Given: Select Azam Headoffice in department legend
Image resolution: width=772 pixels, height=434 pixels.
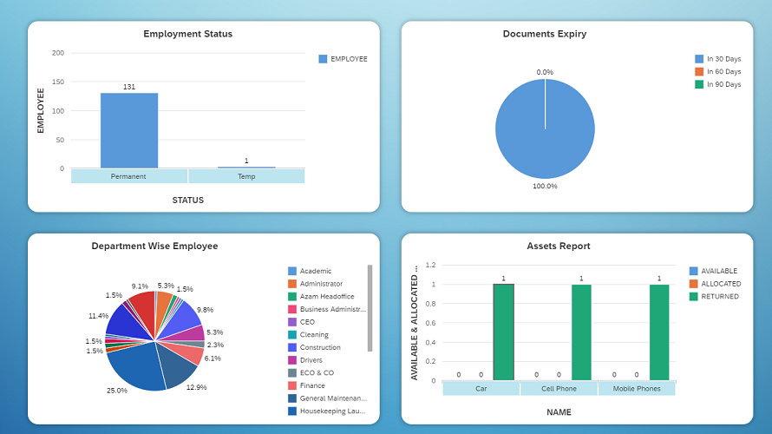Looking at the screenshot, I should pos(321,297).
